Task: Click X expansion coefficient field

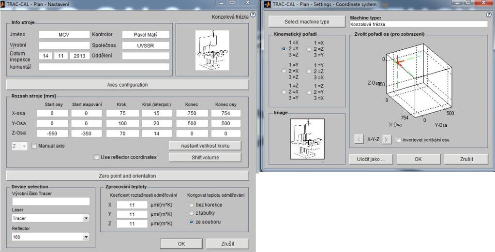Action: coord(132,205)
